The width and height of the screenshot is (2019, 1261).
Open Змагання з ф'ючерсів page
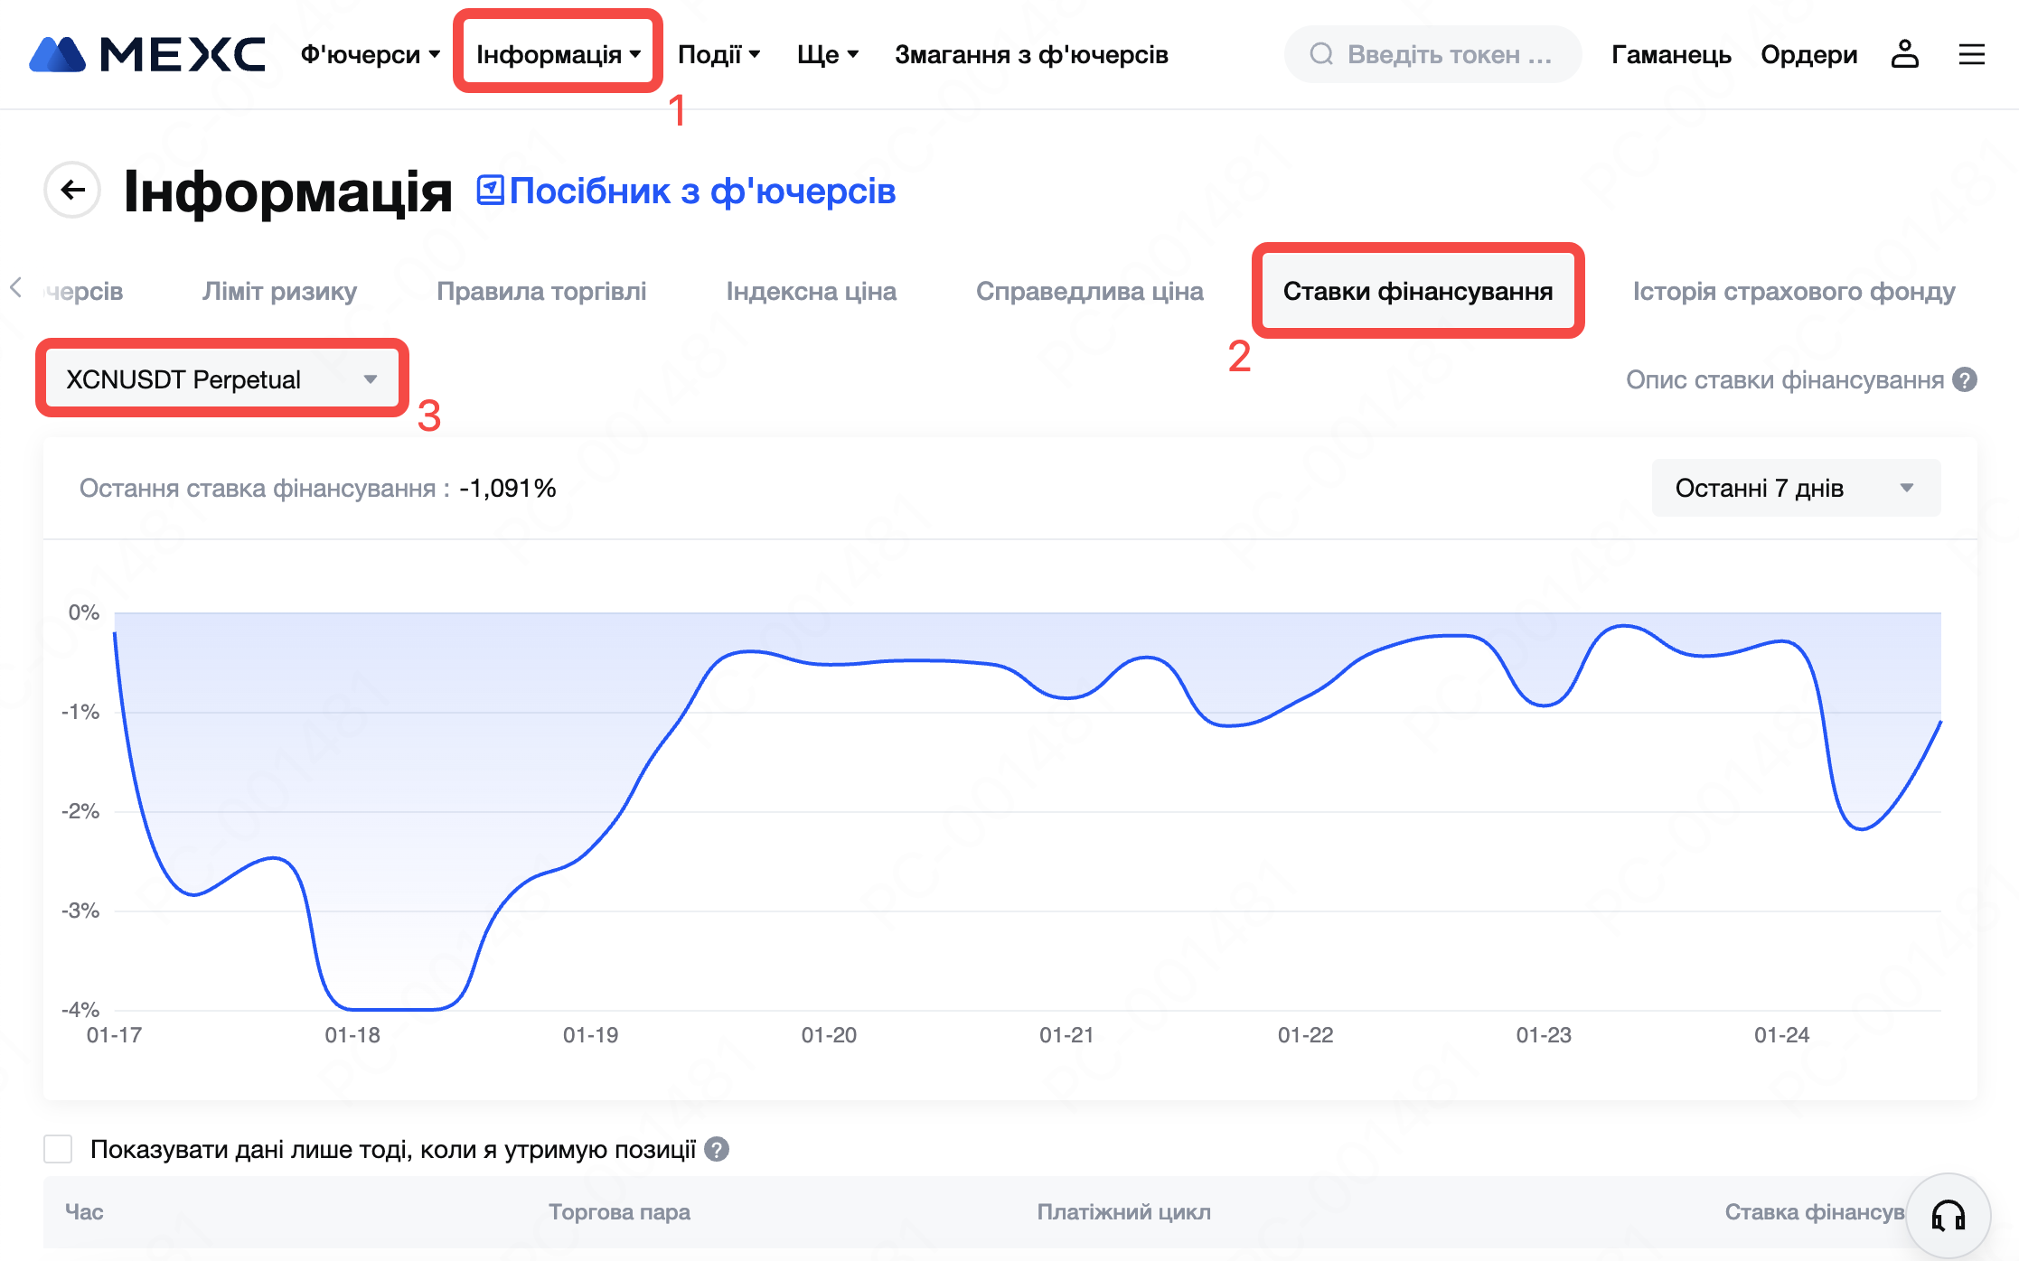click(1031, 54)
